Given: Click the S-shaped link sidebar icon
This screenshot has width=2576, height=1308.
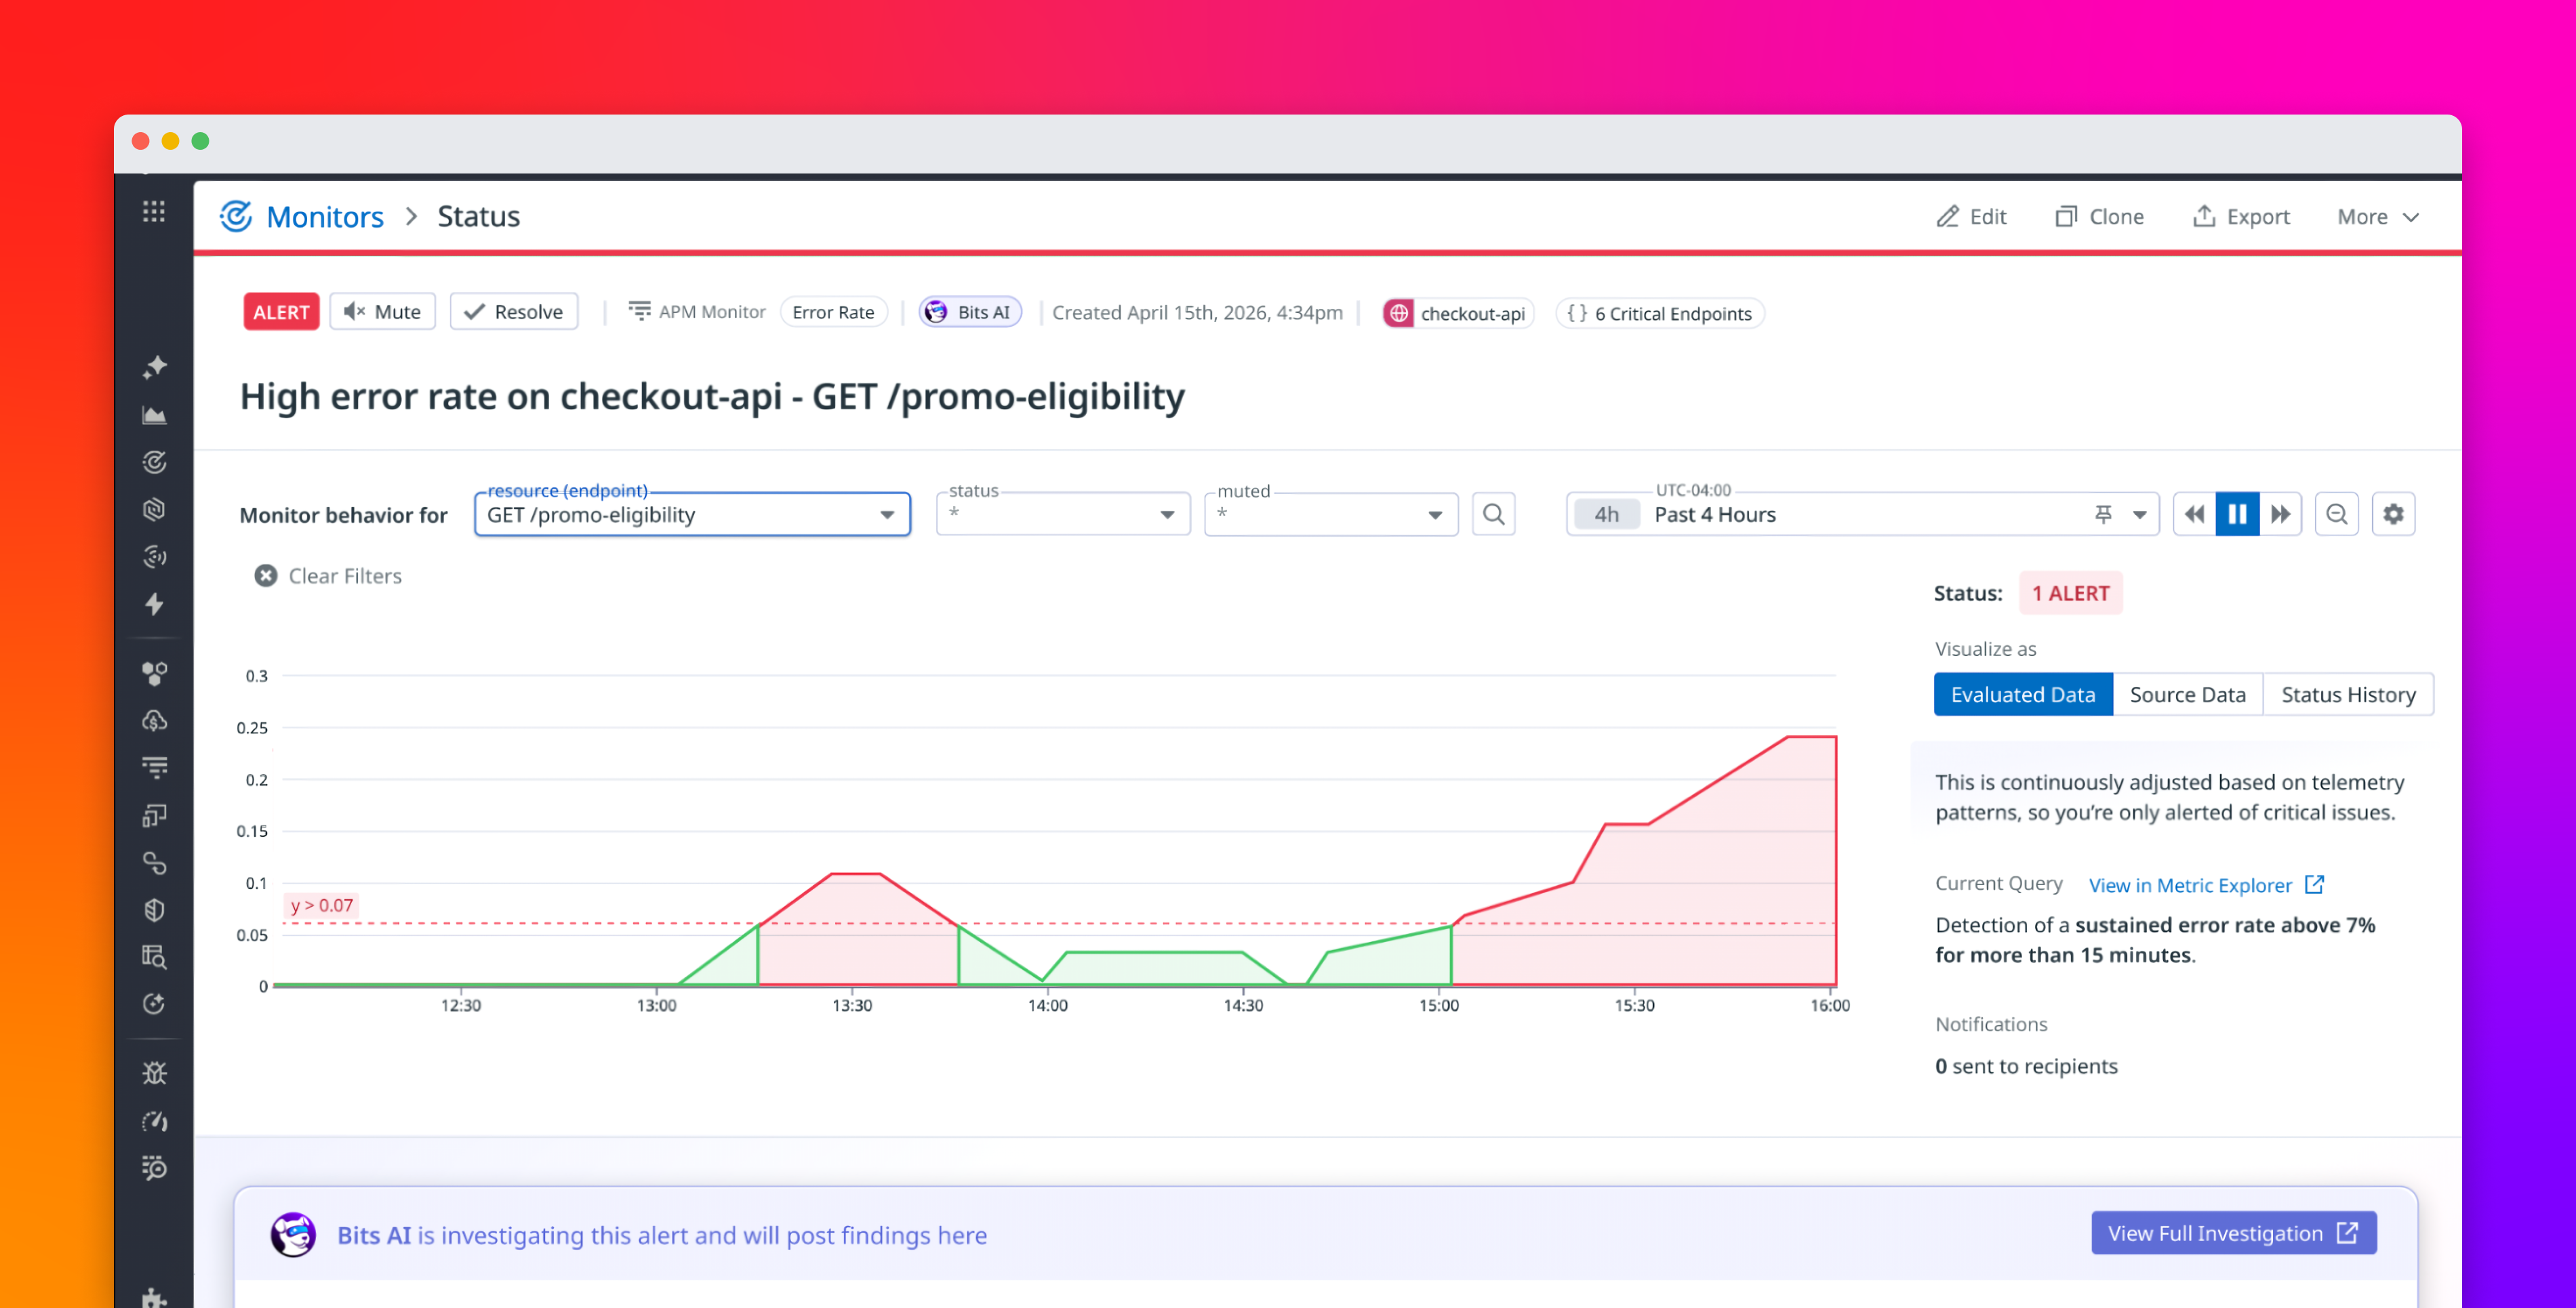Looking at the screenshot, I should click(x=154, y=863).
